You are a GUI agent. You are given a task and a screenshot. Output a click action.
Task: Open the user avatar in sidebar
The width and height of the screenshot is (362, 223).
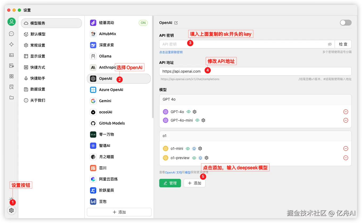click(11, 22)
